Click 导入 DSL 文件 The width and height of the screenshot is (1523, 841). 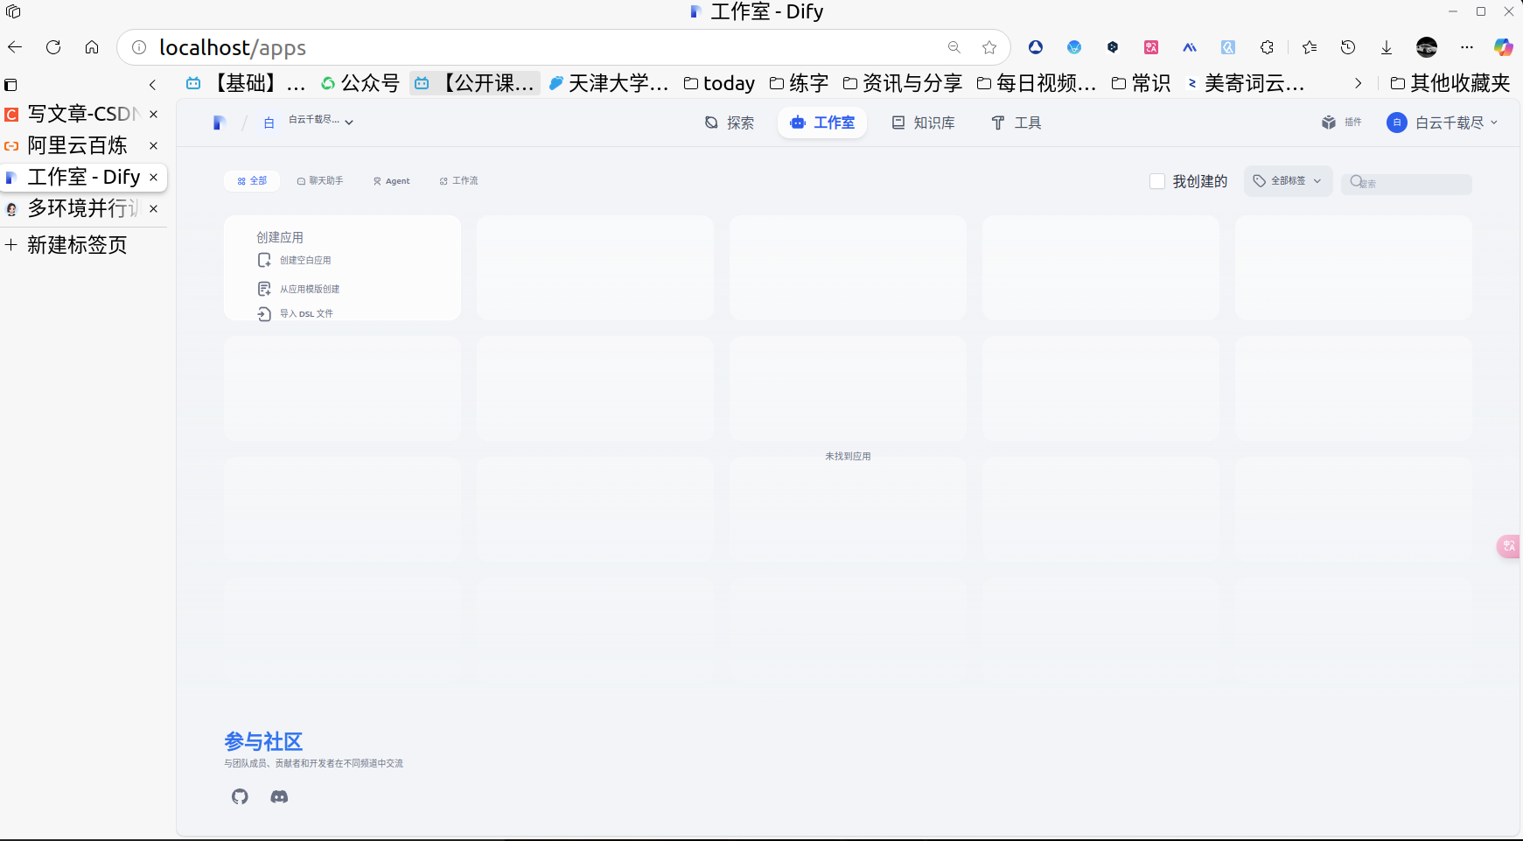(295, 313)
